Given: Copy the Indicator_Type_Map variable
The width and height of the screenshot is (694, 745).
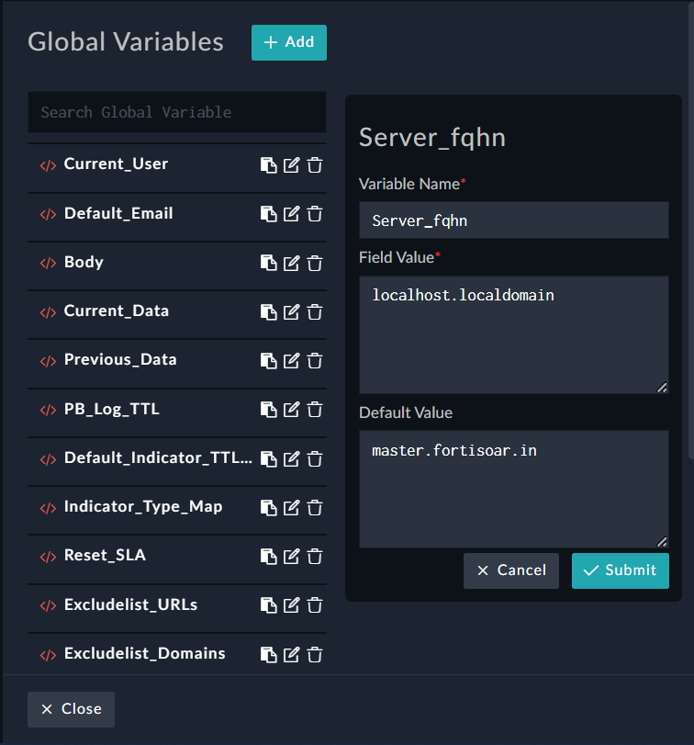Looking at the screenshot, I should pyautogui.click(x=269, y=507).
